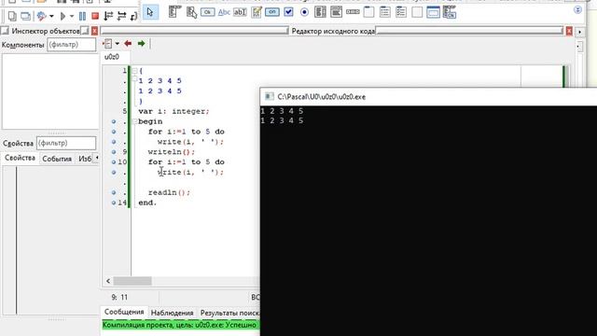Toggle breakpoint on readln line gutter
Image resolution: width=597 pixels, height=336 pixels.
click(114, 192)
